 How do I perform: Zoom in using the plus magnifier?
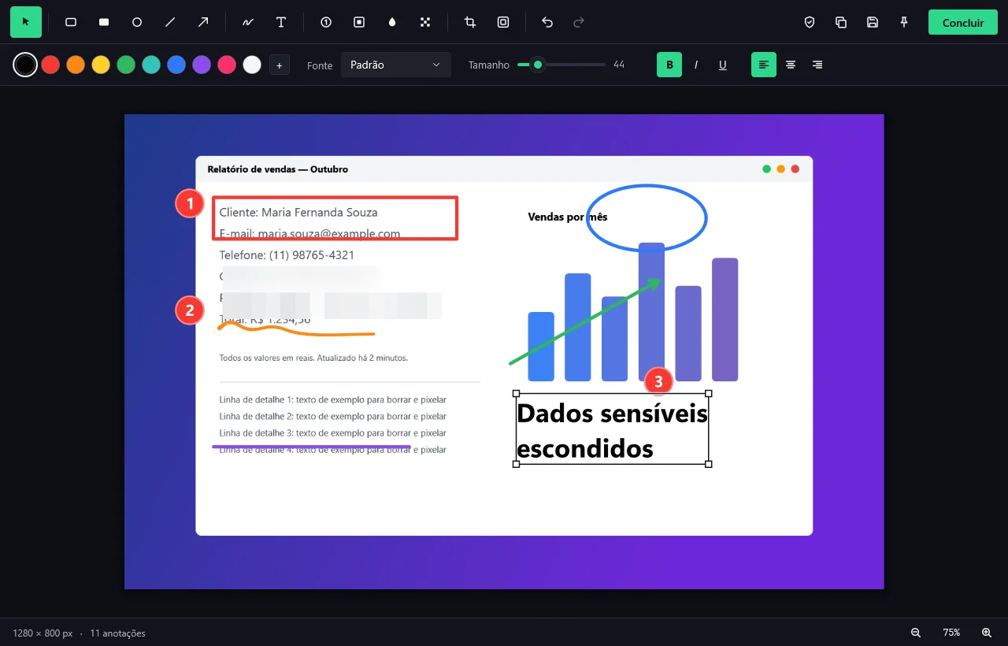pyautogui.click(x=987, y=633)
